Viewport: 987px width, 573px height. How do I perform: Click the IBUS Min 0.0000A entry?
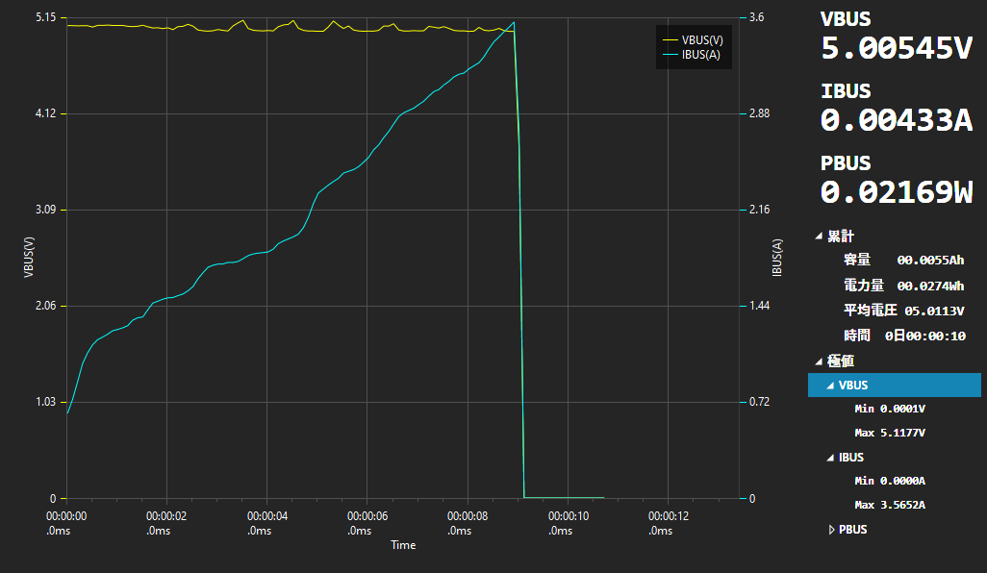[890, 481]
